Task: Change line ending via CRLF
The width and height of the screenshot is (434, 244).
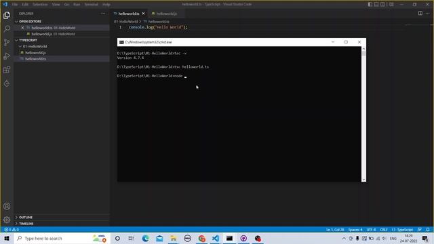Action: pyautogui.click(x=384, y=230)
